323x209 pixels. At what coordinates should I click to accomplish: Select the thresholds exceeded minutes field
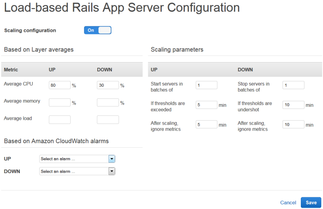pyautogui.click(x=206, y=104)
